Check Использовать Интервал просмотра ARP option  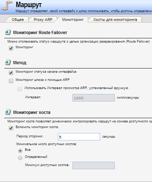tap(20, 89)
